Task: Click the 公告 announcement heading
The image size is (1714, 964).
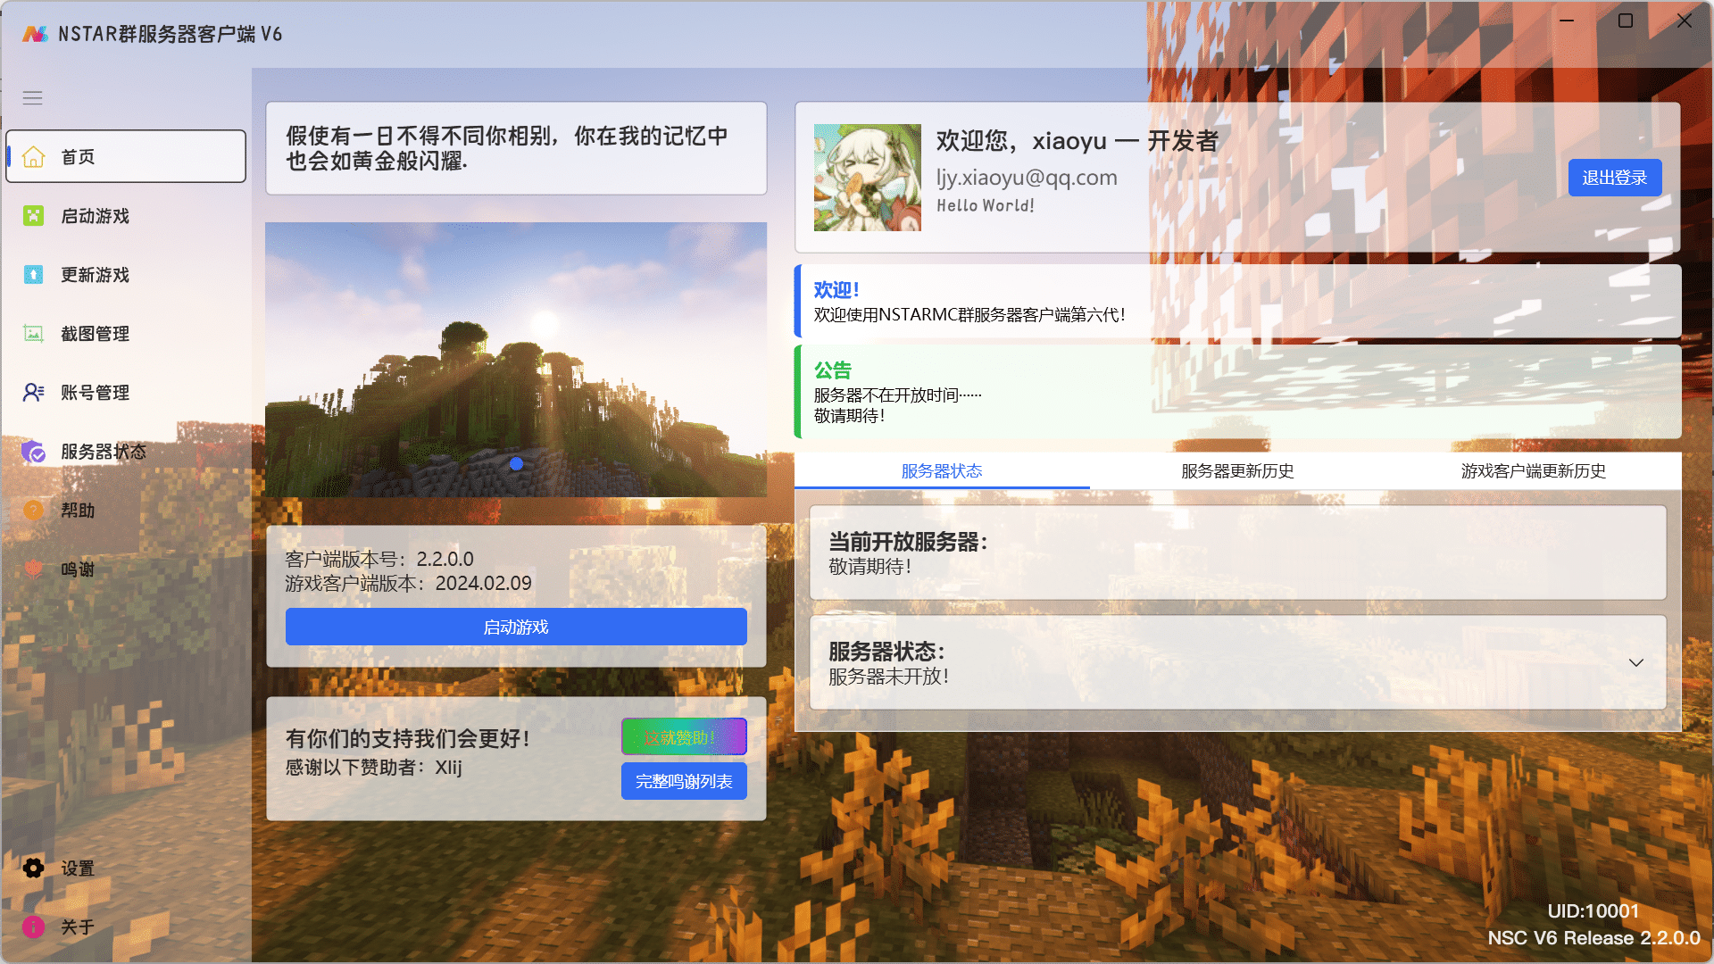Action: [x=833, y=370]
